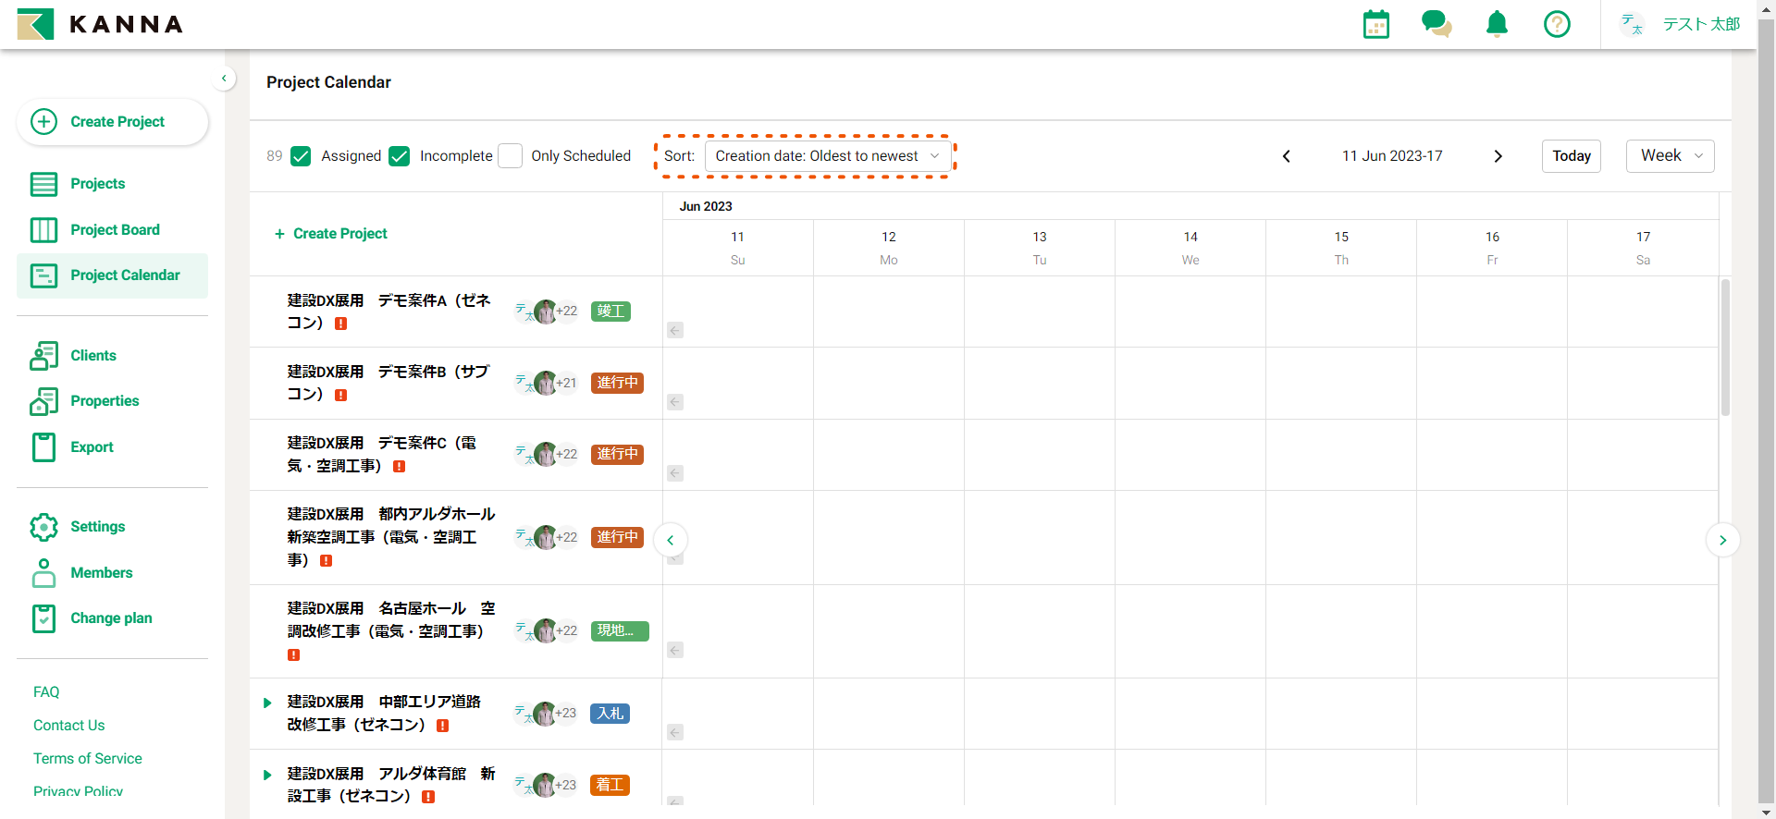Enable the Only Scheduled checkbox

pos(510,156)
